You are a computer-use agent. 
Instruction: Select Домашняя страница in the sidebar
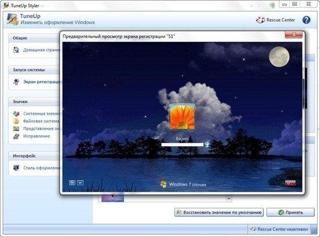(42, 50)
